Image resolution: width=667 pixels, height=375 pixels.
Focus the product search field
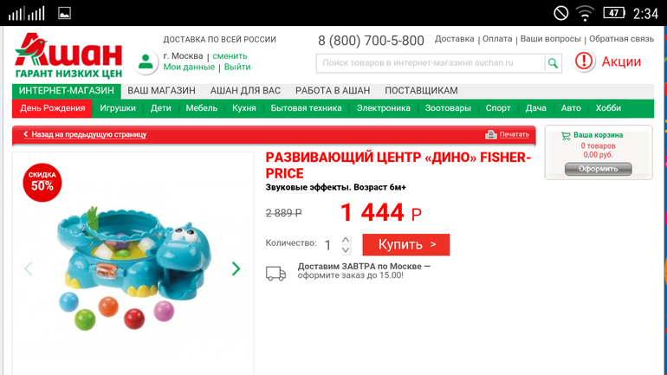pyautogui.click(x=430, y=63)
